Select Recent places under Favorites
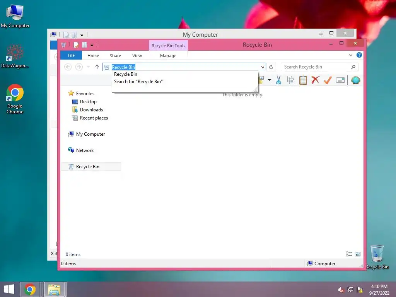 (x=94, y=118)
